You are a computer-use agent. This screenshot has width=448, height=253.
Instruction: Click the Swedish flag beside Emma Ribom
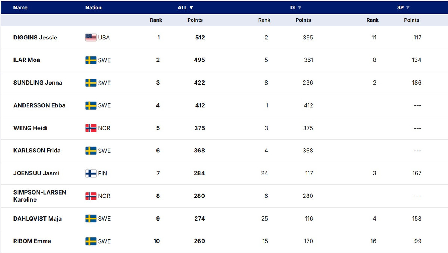click(x=91, y=241)
